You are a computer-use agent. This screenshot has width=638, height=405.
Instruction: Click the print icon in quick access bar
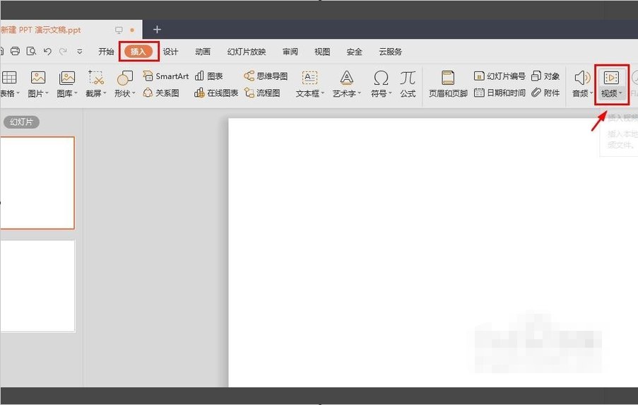[x=15, y=52]
